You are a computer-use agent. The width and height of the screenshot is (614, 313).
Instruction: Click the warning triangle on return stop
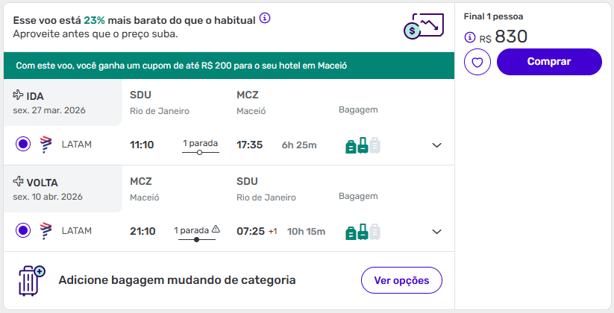point(216,229)
